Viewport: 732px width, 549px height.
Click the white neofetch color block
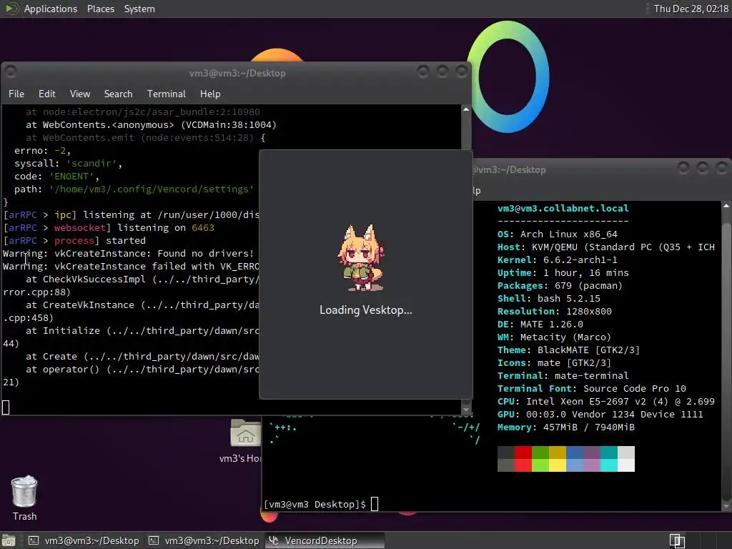click(626, 465)
